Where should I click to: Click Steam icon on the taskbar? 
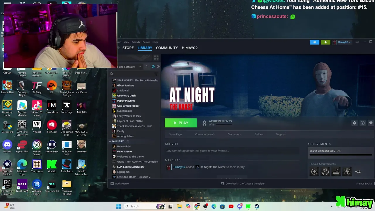[257, 206]
